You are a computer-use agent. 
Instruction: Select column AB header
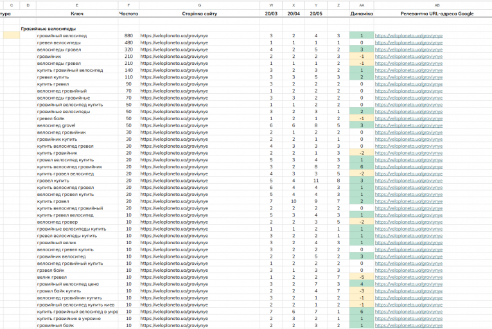437,5
